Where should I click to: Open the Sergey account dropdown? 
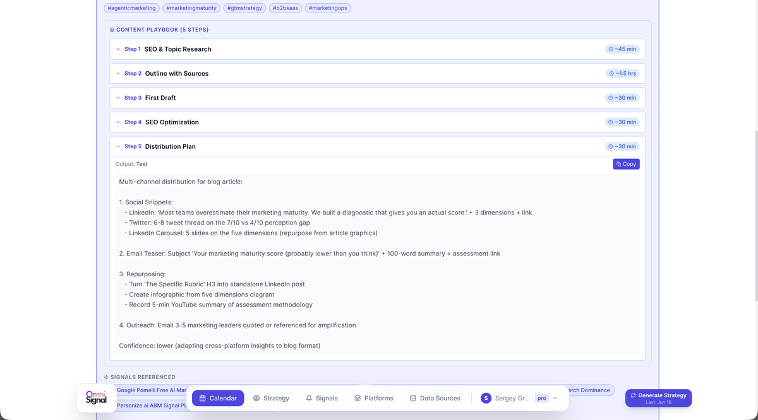click(x=519, y=398)
